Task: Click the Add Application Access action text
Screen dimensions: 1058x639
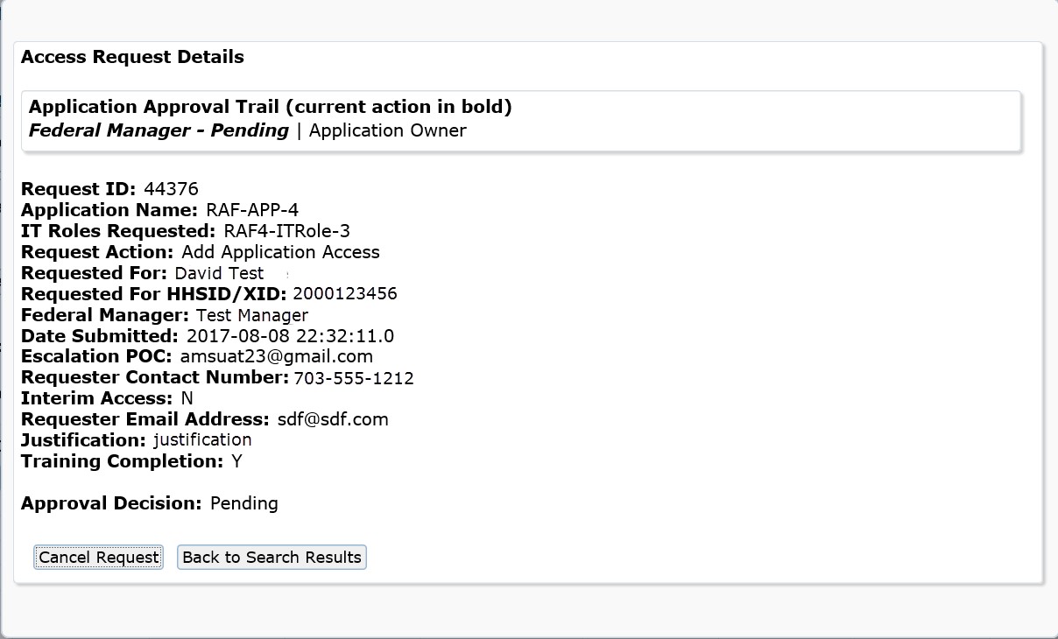Action: pyautogui.click(x=280, y=252)
